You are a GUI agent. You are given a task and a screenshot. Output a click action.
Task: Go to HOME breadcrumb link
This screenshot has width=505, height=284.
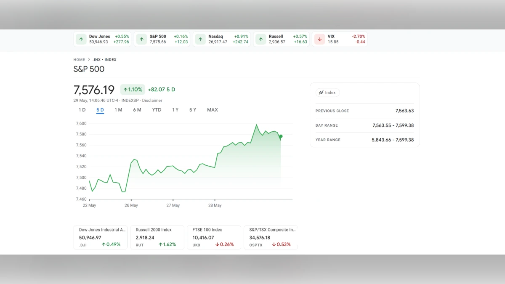pos(79,60)
